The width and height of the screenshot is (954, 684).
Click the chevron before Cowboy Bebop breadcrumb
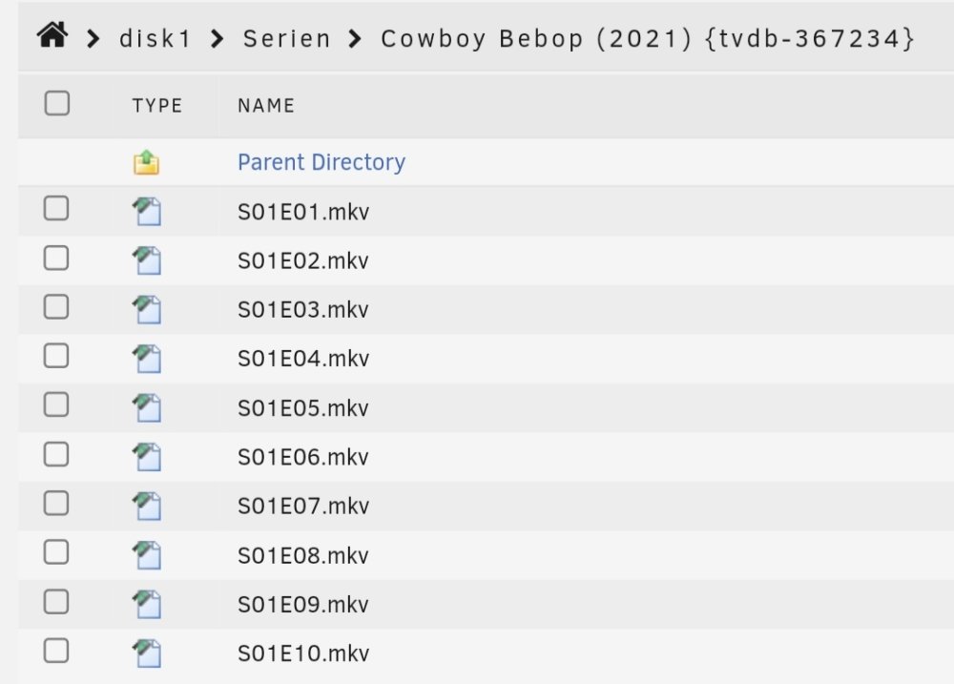[354, 39]
